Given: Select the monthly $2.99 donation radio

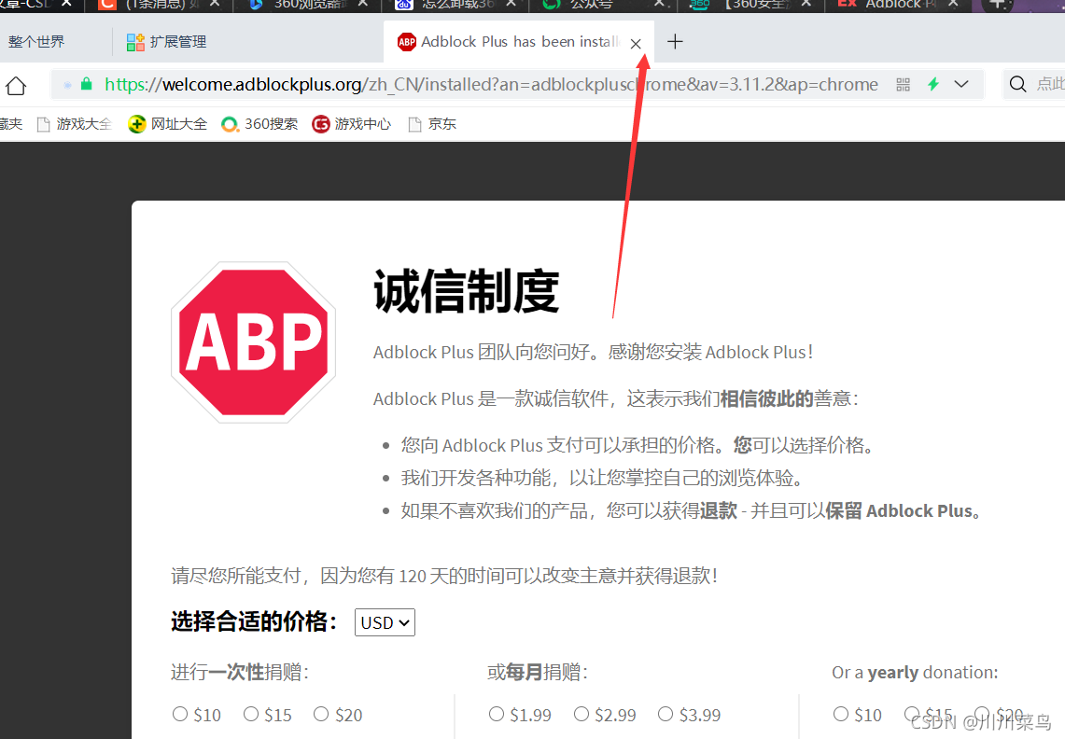Looking at the screenshot, I should (x=582, y=714).
